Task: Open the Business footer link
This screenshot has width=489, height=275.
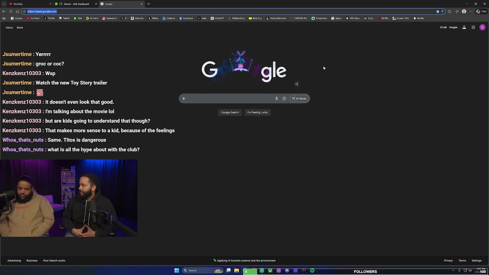Action: point(32,260)
